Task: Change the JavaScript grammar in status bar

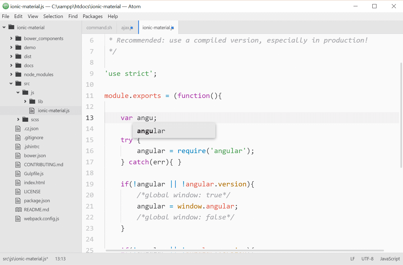Action: (390, 259)
